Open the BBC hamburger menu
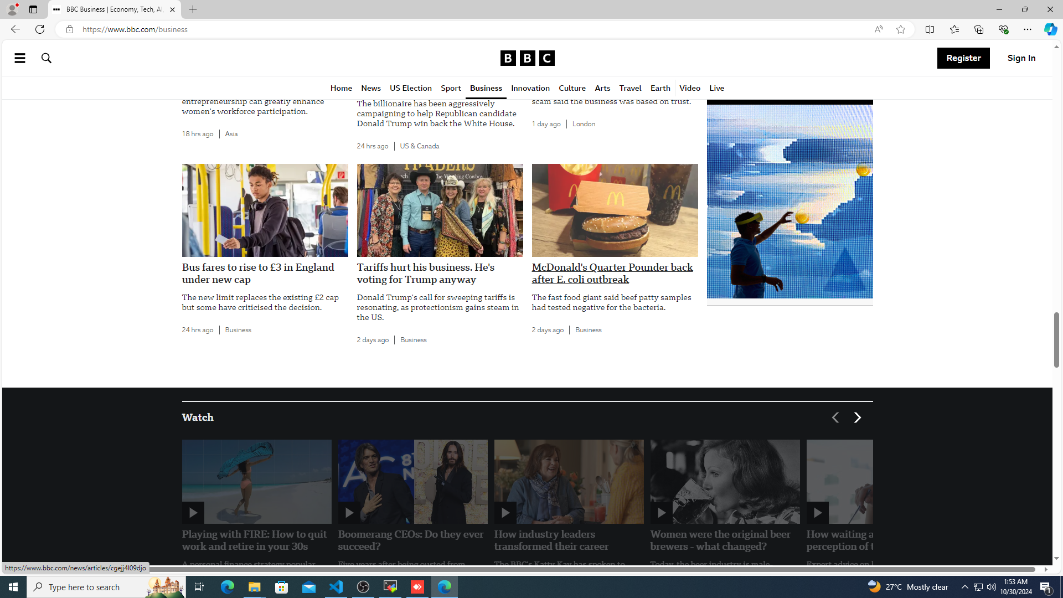 point(20,58)
